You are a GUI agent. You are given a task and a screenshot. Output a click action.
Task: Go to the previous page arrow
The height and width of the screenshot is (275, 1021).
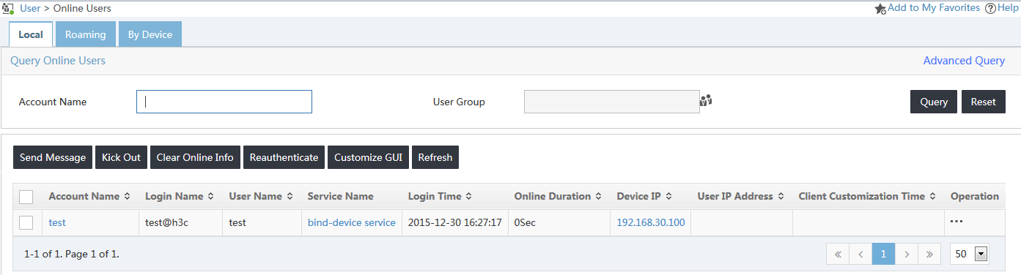(860, 254)
